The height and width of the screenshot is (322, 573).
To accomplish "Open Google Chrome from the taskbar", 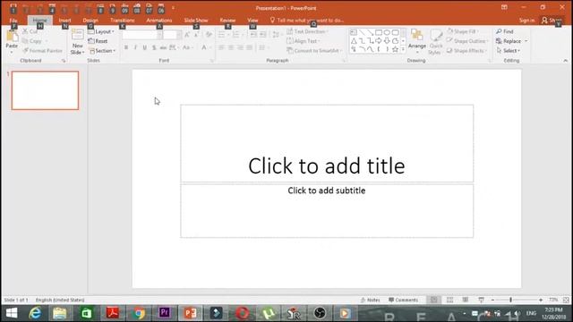I will [x=139, y=313].
